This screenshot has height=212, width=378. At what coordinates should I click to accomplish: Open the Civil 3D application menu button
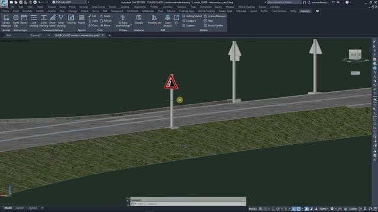coord(4,4)
